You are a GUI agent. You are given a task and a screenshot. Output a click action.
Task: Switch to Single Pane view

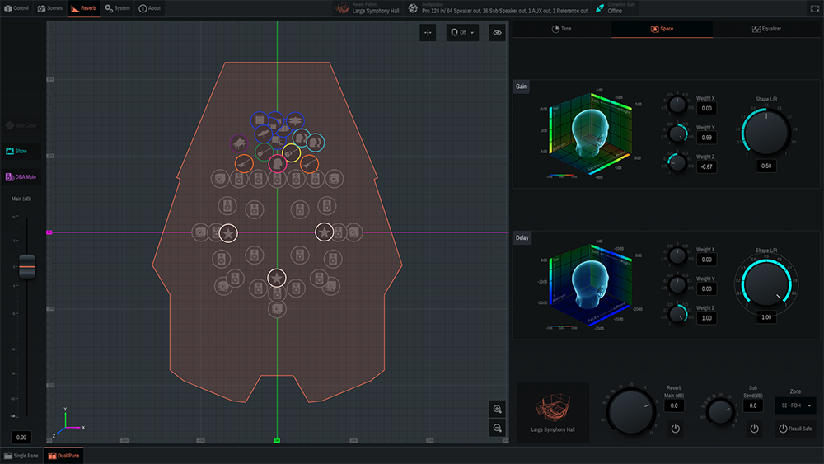coord(21,456)
